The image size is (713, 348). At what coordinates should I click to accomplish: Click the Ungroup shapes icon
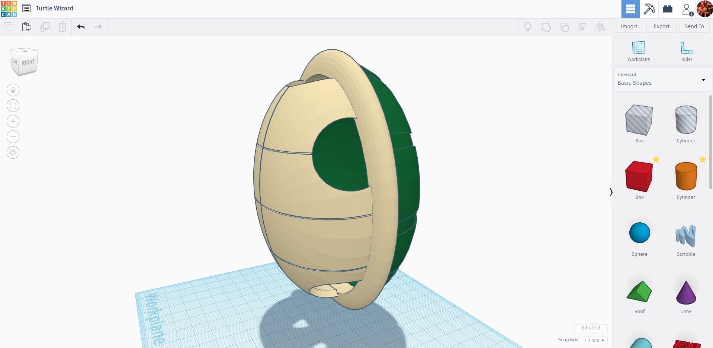[x=564, y=27]
